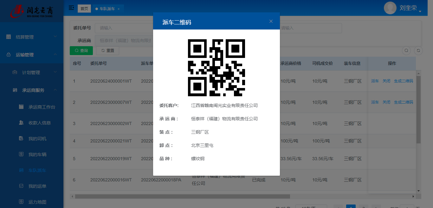Click the round refresh icon above the table

[x=418, y=51]
